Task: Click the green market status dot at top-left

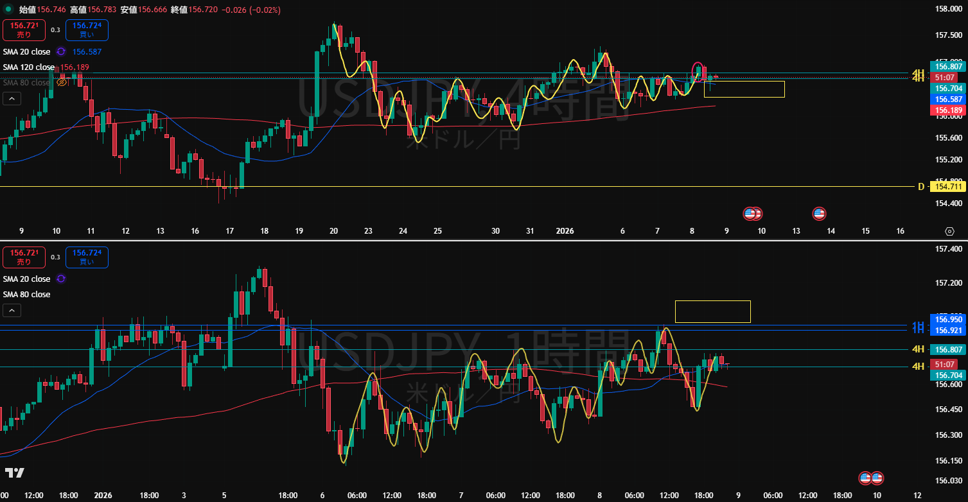Action: pos(9,10)
